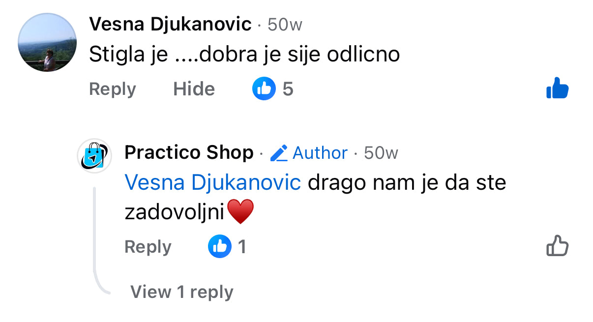Hide Vesna Djukanovic's comment
The image size is (593, 322).
(194, 89)
